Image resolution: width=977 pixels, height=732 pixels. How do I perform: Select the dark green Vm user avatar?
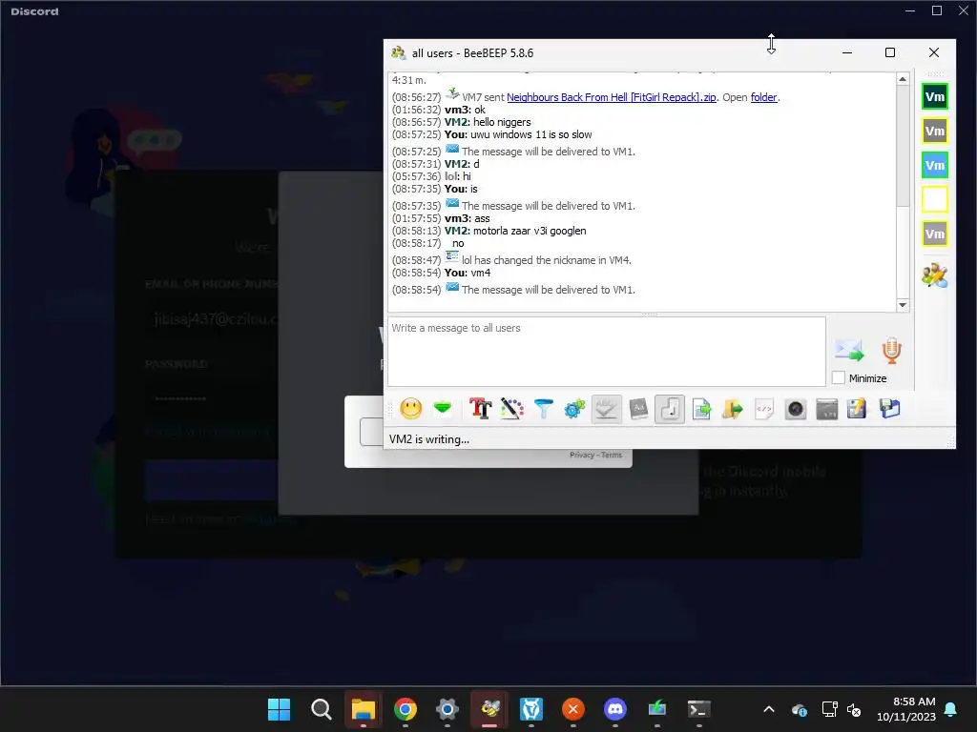pyautogui.click(x=935, y=96)
